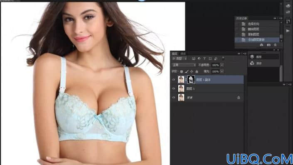
Task: Select the lock position move icon
Action: 192,71
